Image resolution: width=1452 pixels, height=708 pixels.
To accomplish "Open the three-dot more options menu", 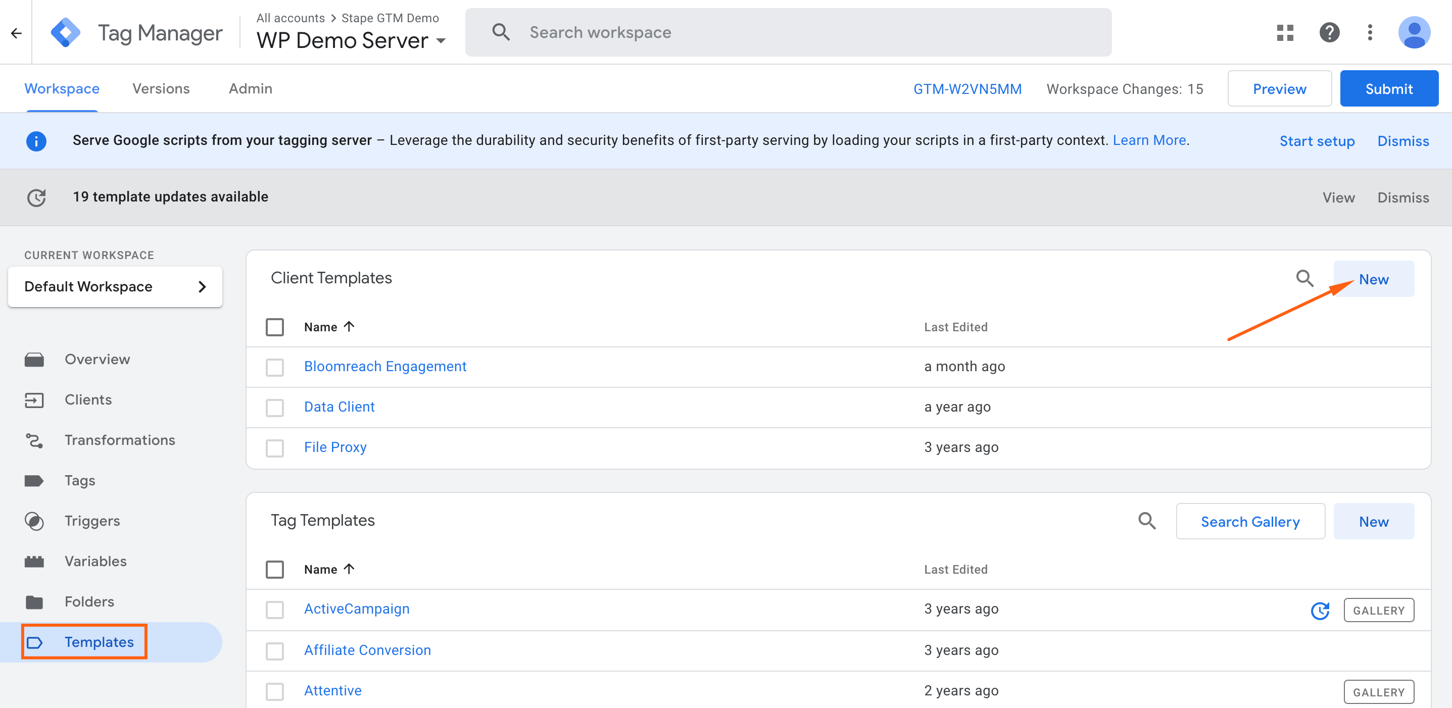I will pos(1370,33).
